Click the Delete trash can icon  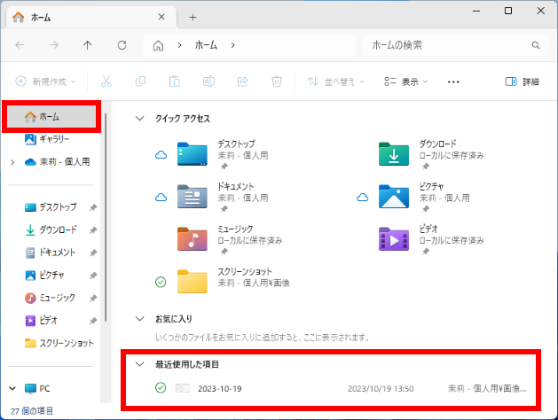pos(277,82)
